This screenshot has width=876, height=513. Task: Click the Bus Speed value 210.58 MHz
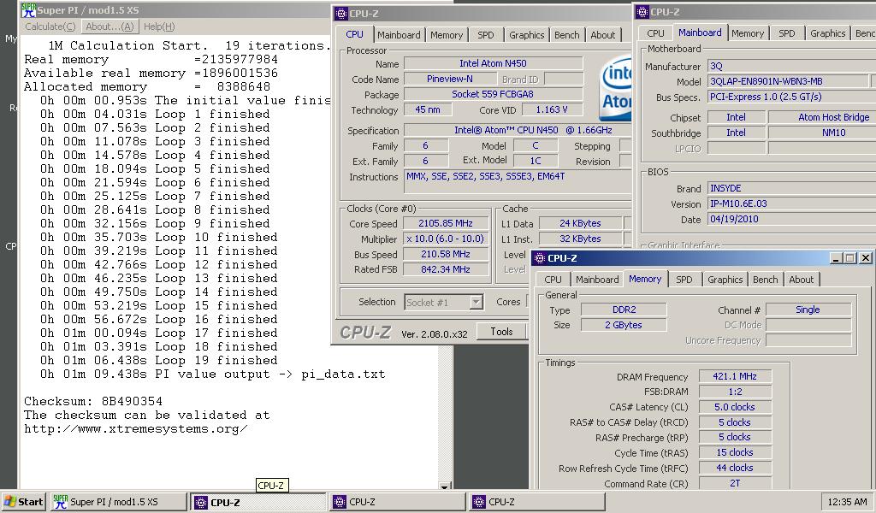(446, 254)
